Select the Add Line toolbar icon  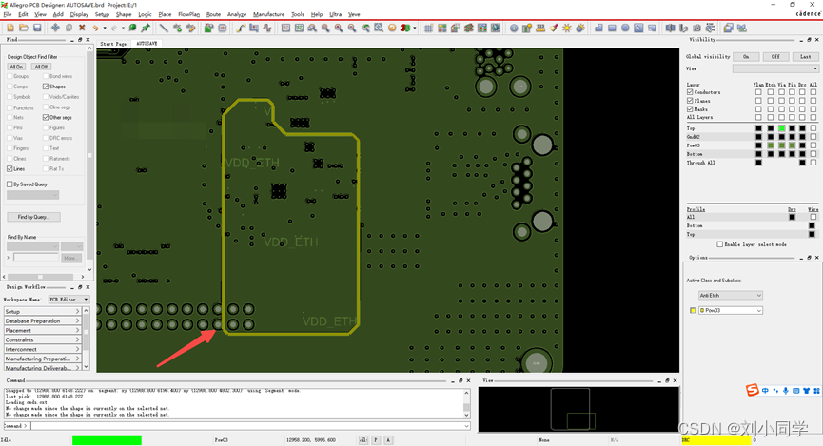click(164, 28)
